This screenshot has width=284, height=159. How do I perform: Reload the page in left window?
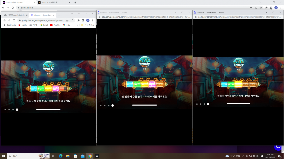click(14, 20)
